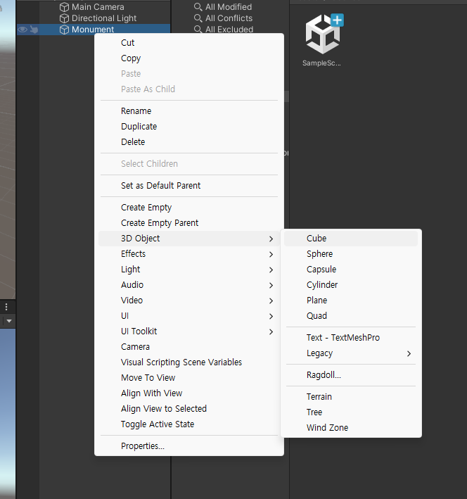Click the three-dot panel options icon
Image resolution: width=467 pixels, height=499 pixels.
coord(6,307)
